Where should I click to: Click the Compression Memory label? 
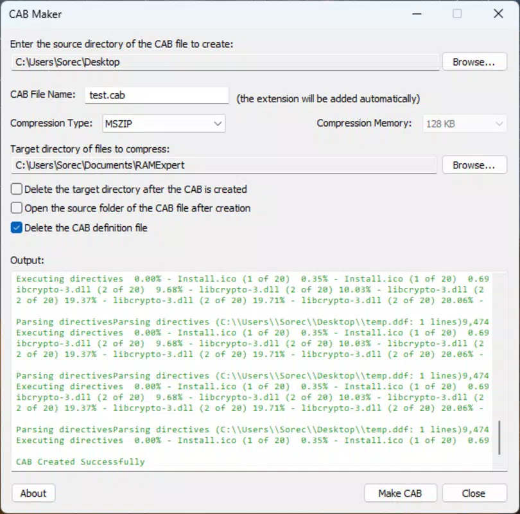click(364, 123)
